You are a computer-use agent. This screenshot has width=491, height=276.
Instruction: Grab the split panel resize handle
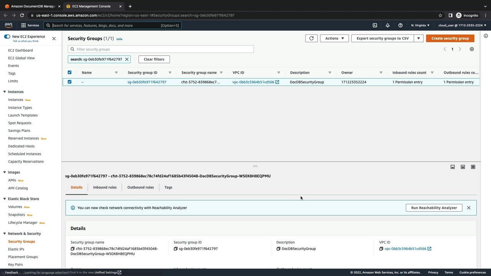(255, 166)
